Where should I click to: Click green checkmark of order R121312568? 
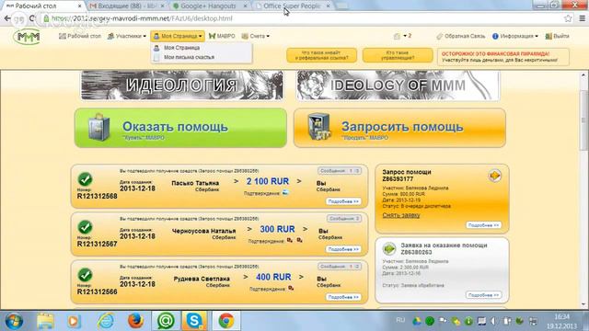coord(86,179)
